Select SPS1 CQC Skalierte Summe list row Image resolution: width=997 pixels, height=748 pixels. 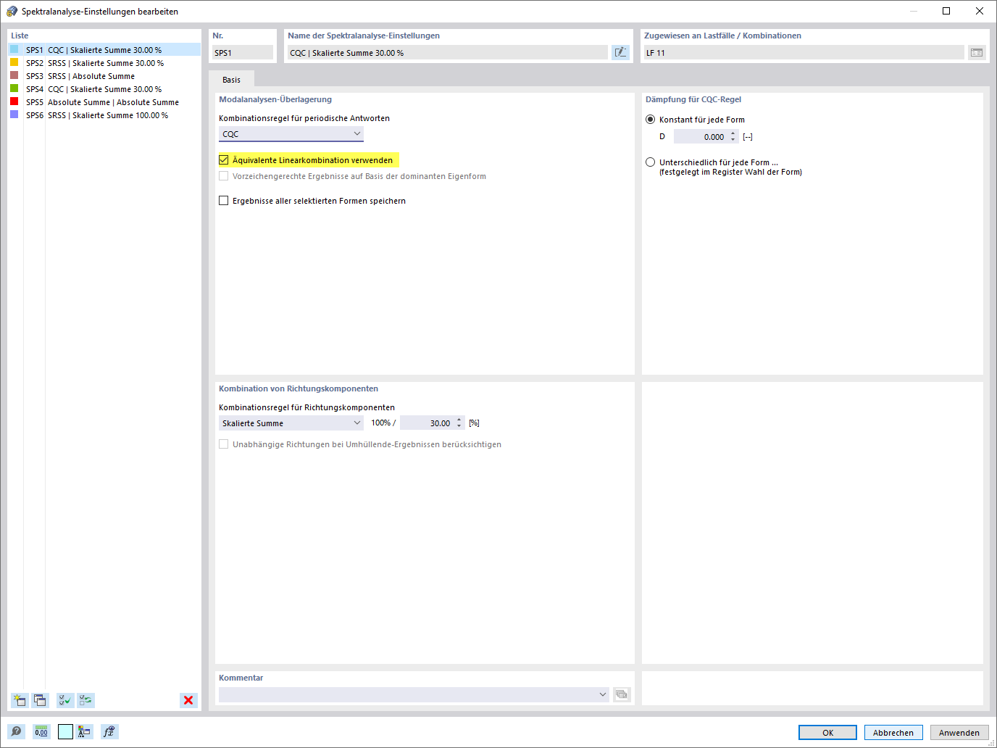pyautogui.click(x=104, y=50)
